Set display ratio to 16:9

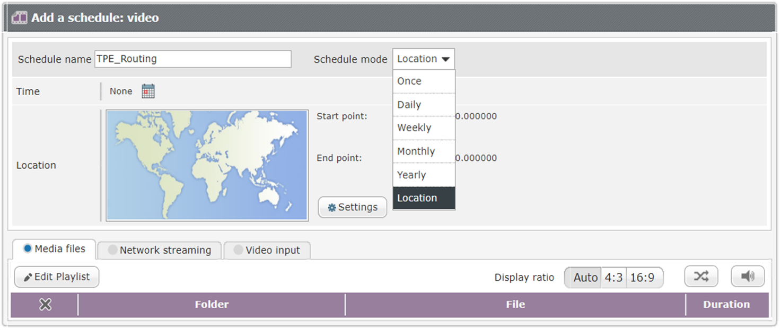[642, 278]
